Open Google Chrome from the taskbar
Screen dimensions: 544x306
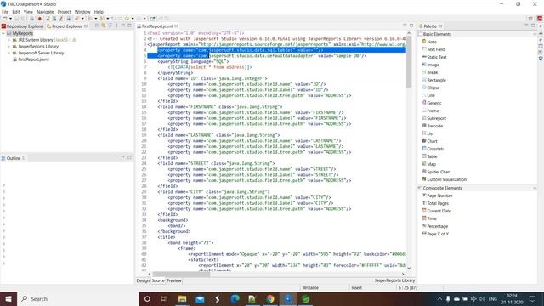(270, 298)
